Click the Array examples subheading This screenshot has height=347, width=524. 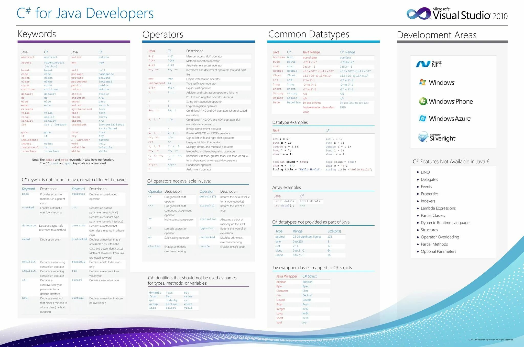(286, 188)
